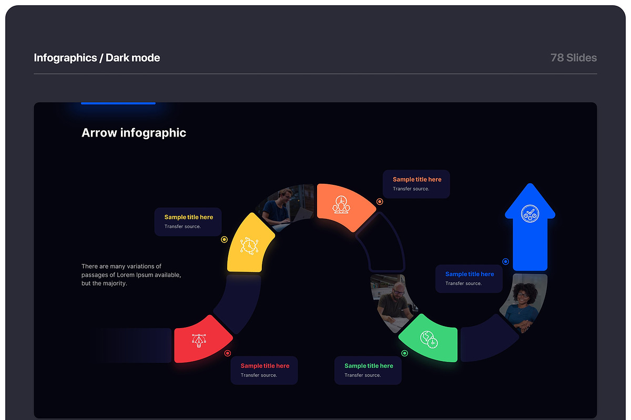Click the 'Arrow infographic' slide title

click(x=134, y=133)
